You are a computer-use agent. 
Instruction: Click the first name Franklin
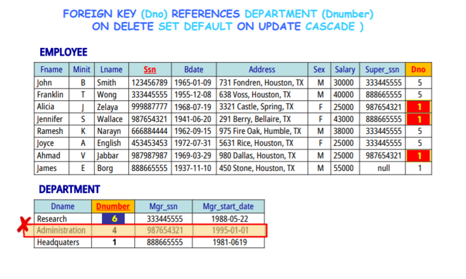[50, 94]
